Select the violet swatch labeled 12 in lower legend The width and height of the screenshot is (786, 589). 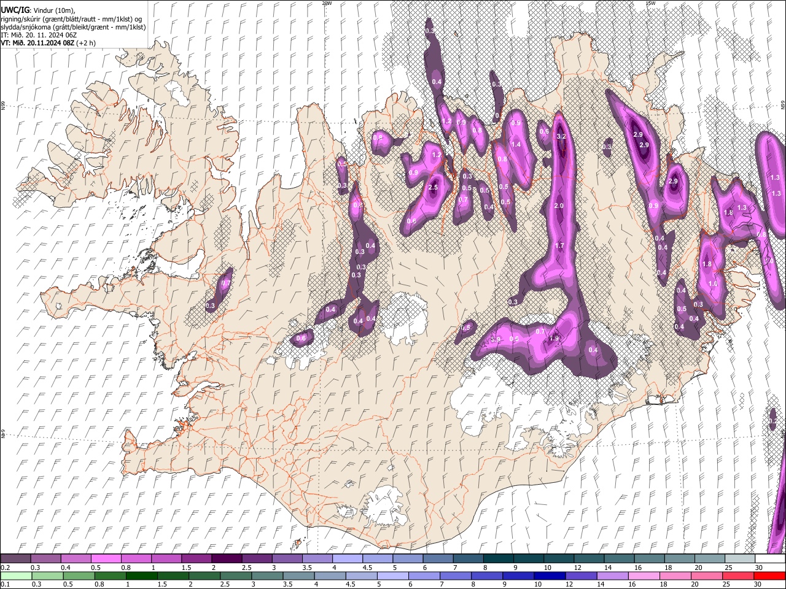click(x=581, y=576)
